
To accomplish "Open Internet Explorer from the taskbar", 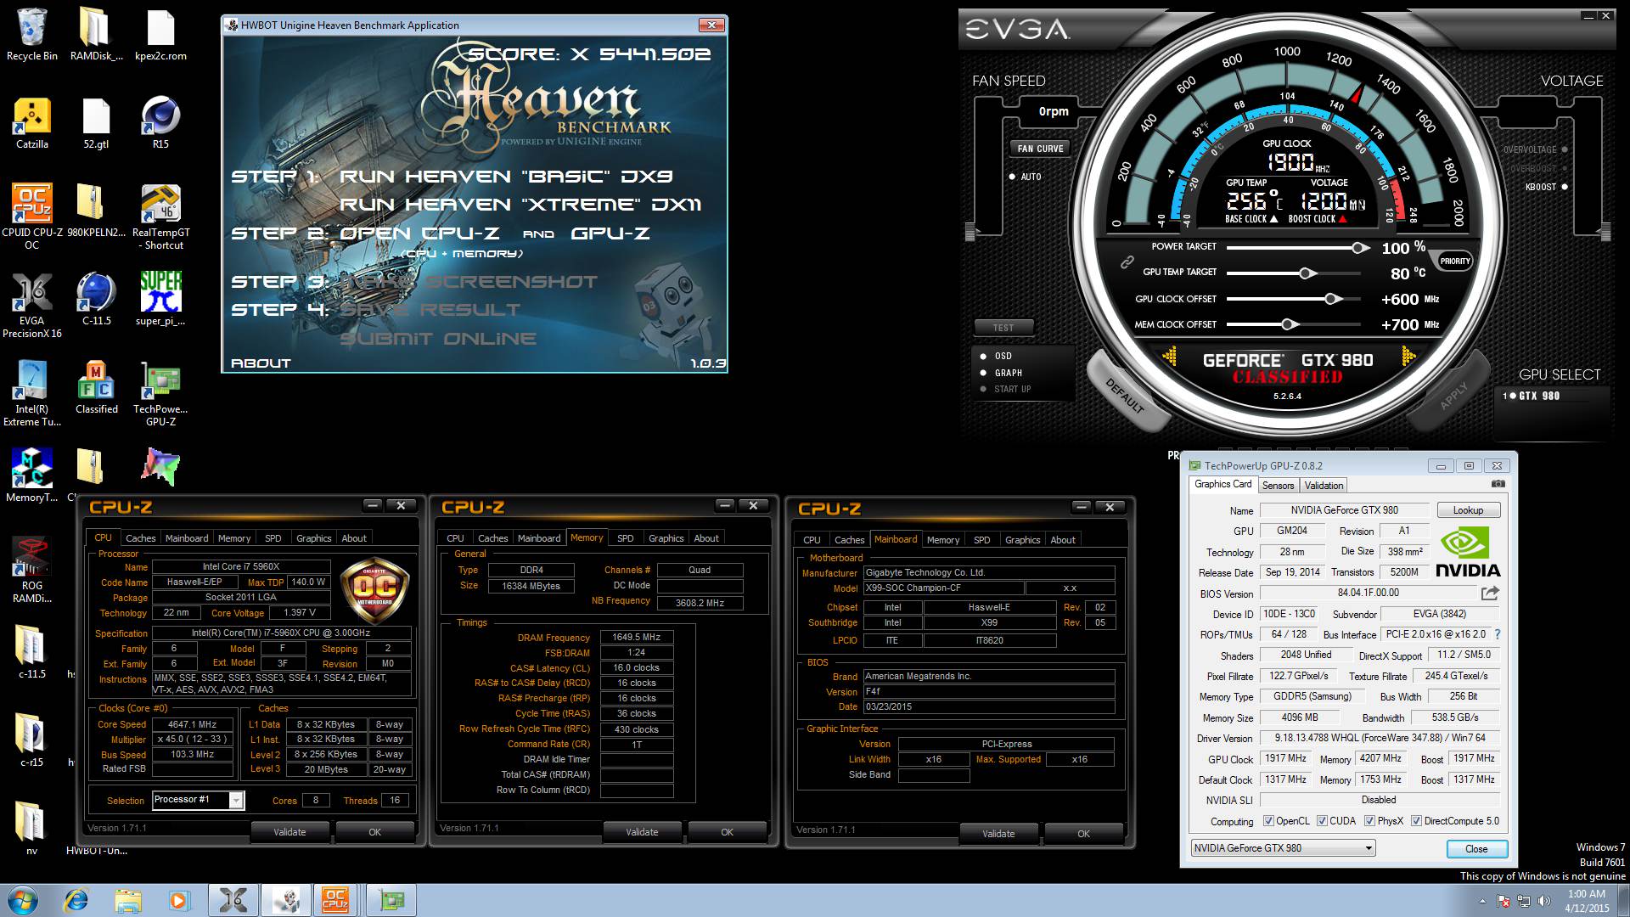I will [76, 900].
